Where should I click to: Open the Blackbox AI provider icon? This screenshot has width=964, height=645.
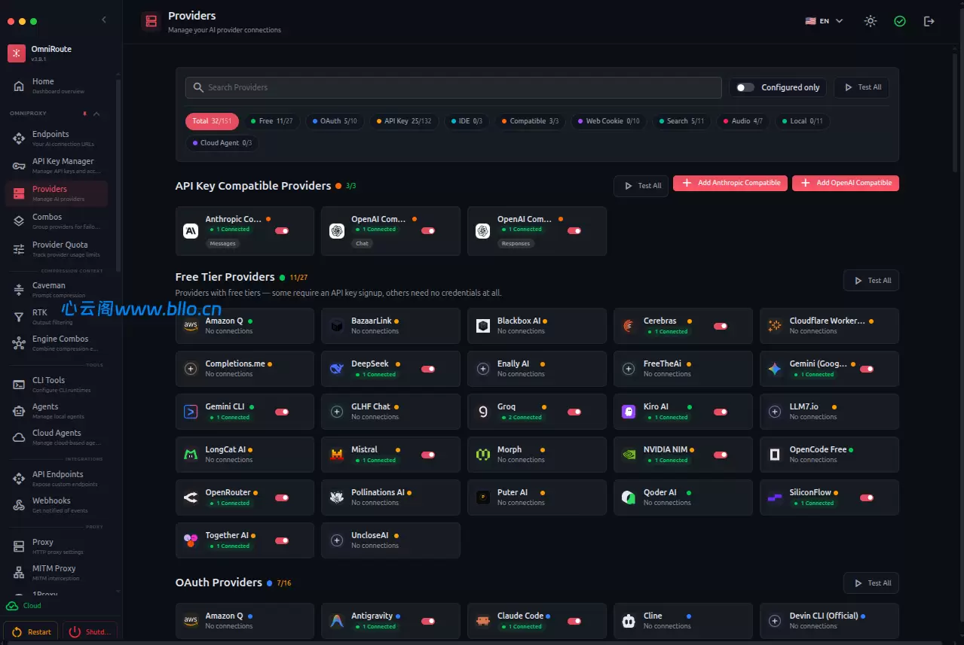click(483, 326)
